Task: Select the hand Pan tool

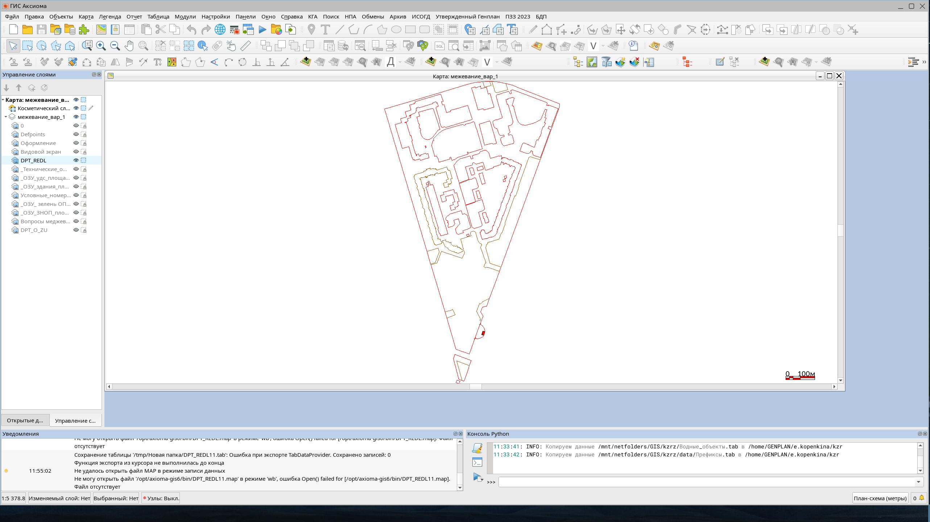Action: (x=129, y=46)
